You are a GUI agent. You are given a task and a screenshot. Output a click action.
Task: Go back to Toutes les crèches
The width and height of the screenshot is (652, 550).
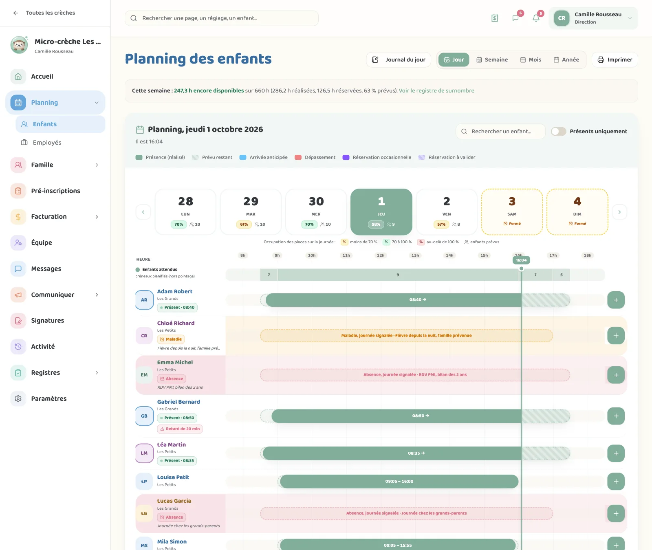[44, 13]
